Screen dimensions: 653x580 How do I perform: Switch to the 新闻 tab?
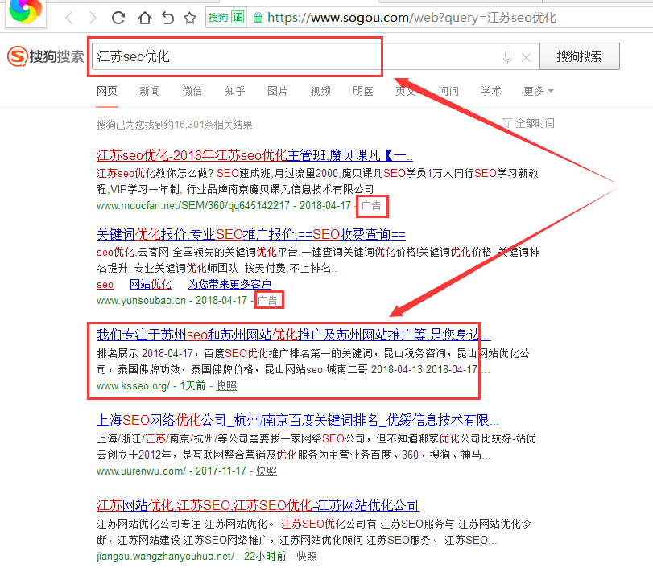150,91
